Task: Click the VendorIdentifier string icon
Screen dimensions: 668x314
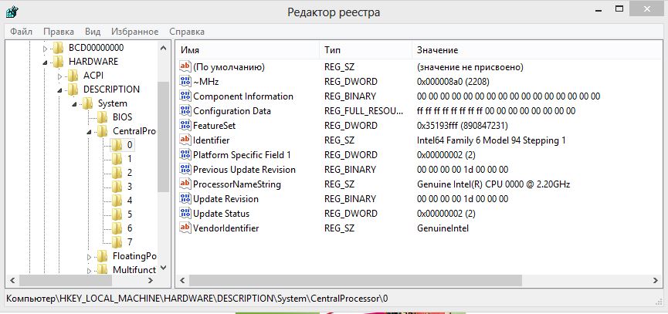Action: (185, 228)
